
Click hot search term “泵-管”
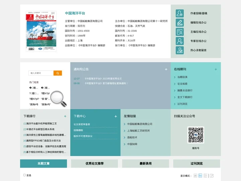(46, 99)
